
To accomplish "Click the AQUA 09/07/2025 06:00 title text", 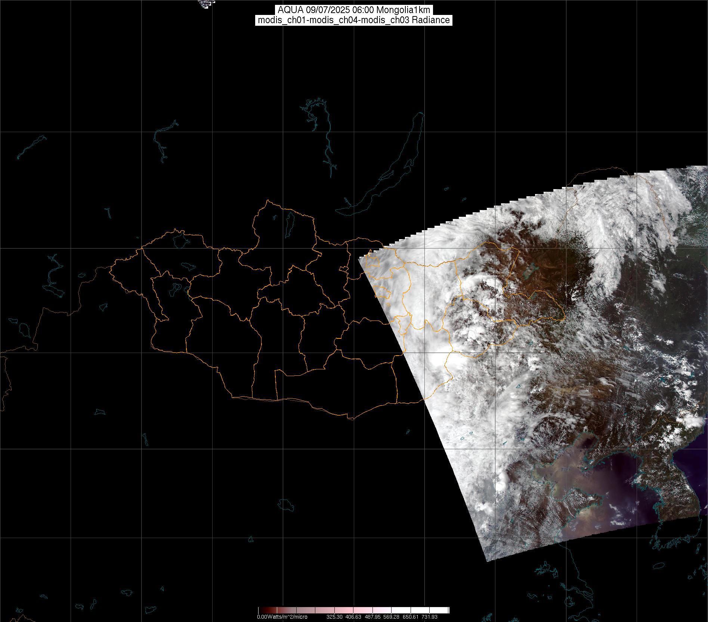I will [354, 10].
